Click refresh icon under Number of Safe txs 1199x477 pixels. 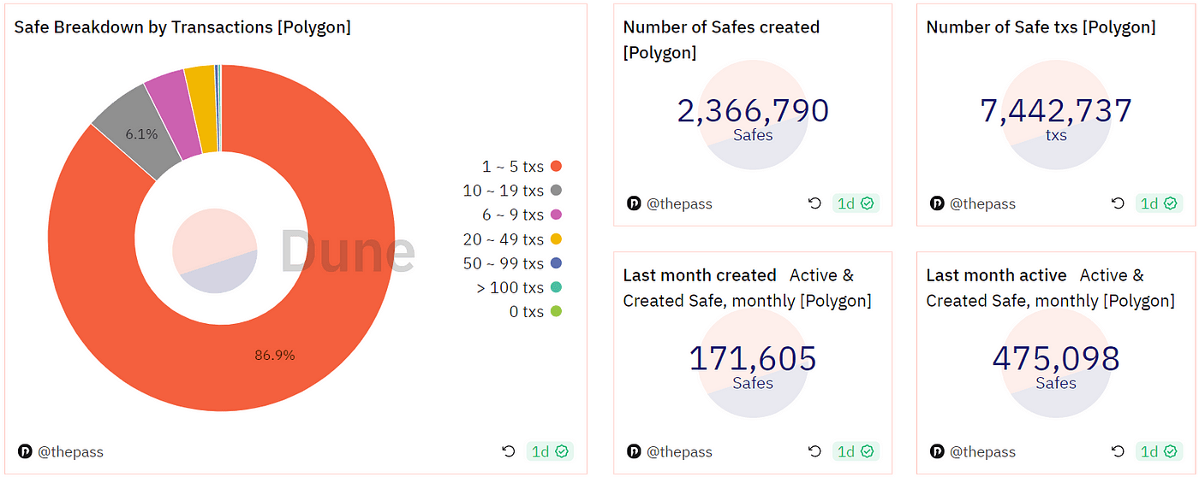click(1118, 203)
